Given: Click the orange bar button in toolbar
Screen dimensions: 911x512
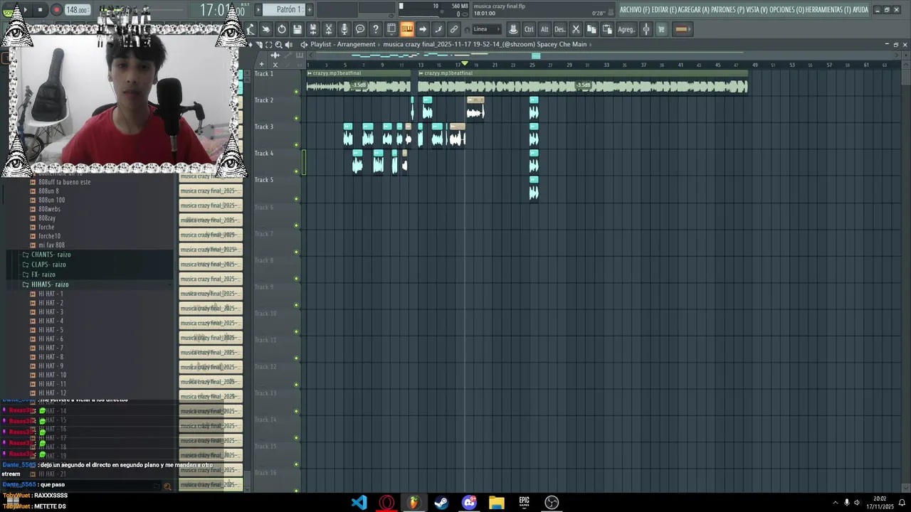Looking at the screenshot, I should click(682, 29).
